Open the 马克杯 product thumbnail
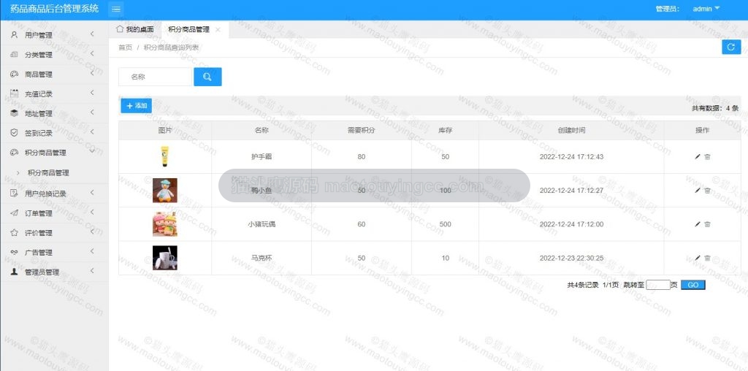 pyautogui.click(x=165, y=258)
